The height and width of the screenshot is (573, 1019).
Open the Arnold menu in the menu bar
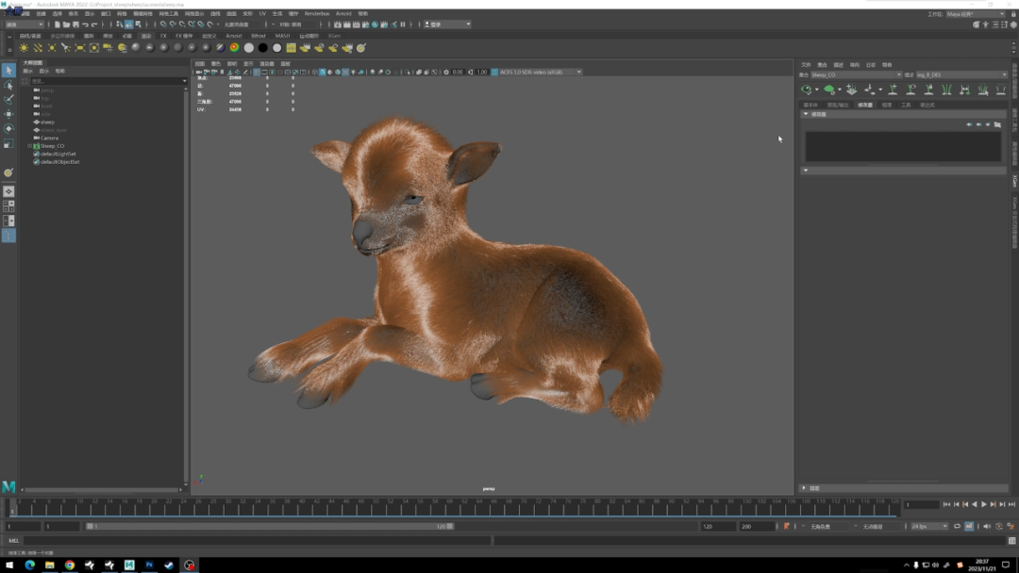click(343, 13)
